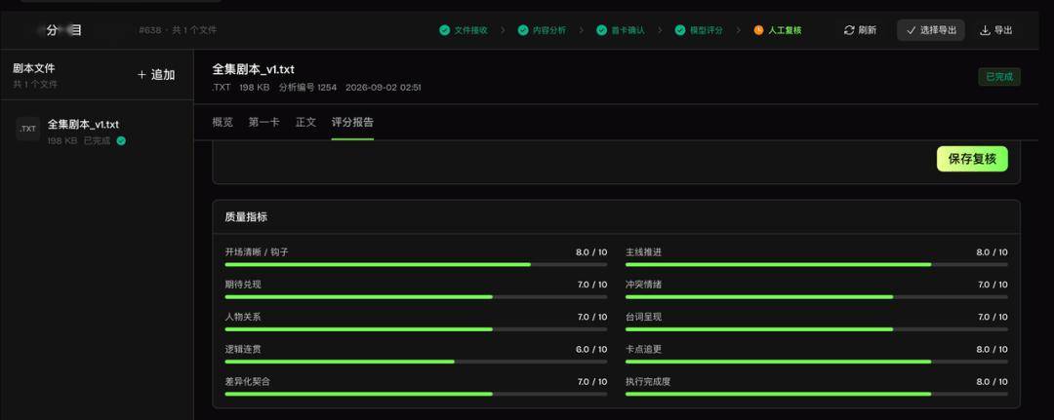Click the 保存复核 button

973,159
